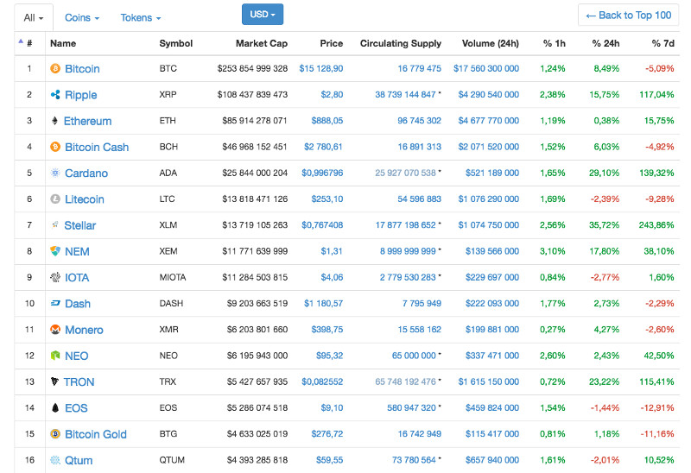
Task: Select the MIOTA symbol cell
Action: 173,277
